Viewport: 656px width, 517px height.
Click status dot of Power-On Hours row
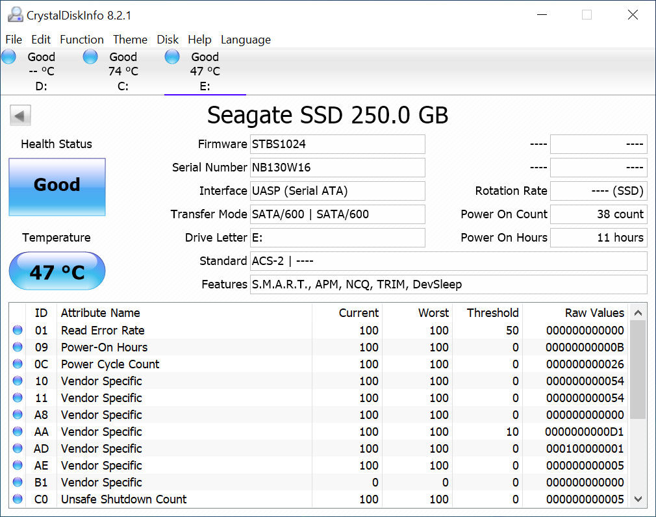18,347
